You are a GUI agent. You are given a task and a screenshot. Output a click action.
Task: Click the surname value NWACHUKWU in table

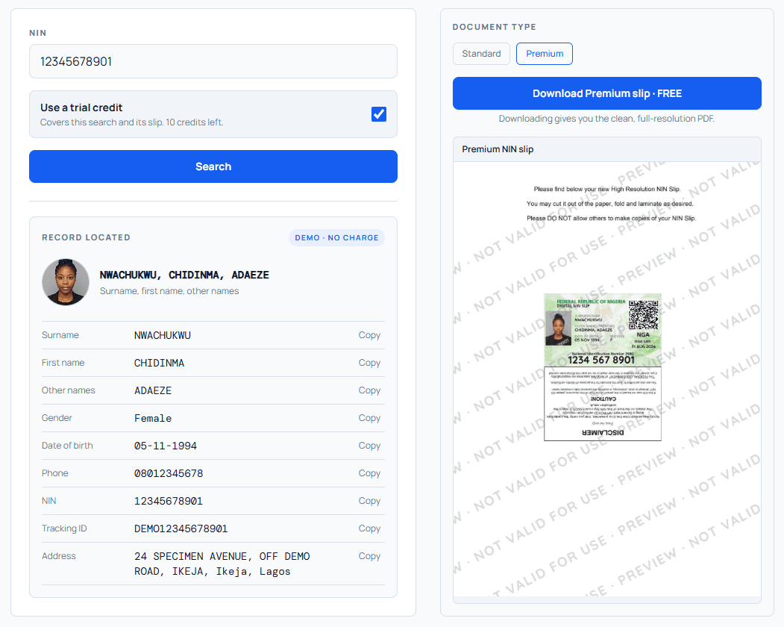[x=163, y=335]
